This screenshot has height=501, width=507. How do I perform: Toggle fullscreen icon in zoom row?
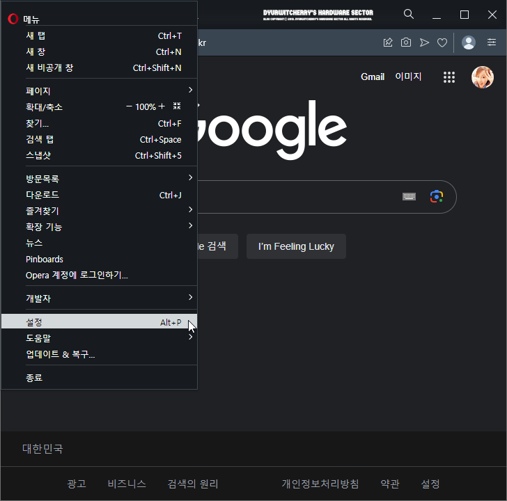click(x=177, y=106)
